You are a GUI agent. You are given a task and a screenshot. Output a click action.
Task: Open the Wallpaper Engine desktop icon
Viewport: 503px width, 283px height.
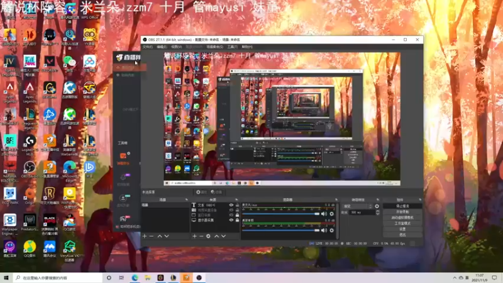9,225
